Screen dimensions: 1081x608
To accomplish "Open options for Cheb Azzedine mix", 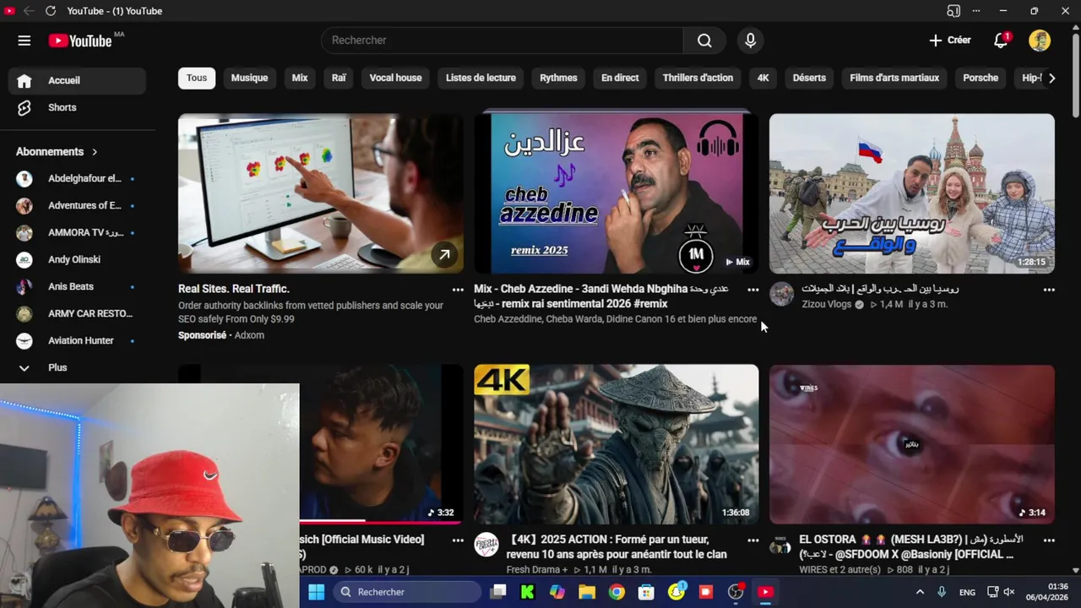I will click(753, 290).
